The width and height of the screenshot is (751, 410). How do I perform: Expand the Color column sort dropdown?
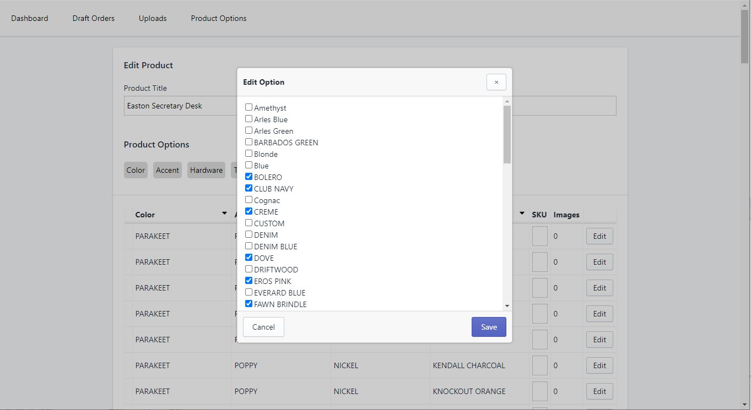point(224,214)
